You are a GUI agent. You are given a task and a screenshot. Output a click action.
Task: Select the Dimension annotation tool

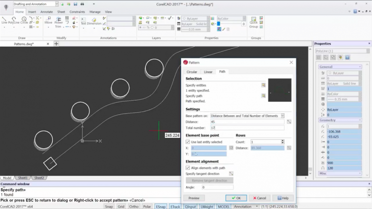94,21
